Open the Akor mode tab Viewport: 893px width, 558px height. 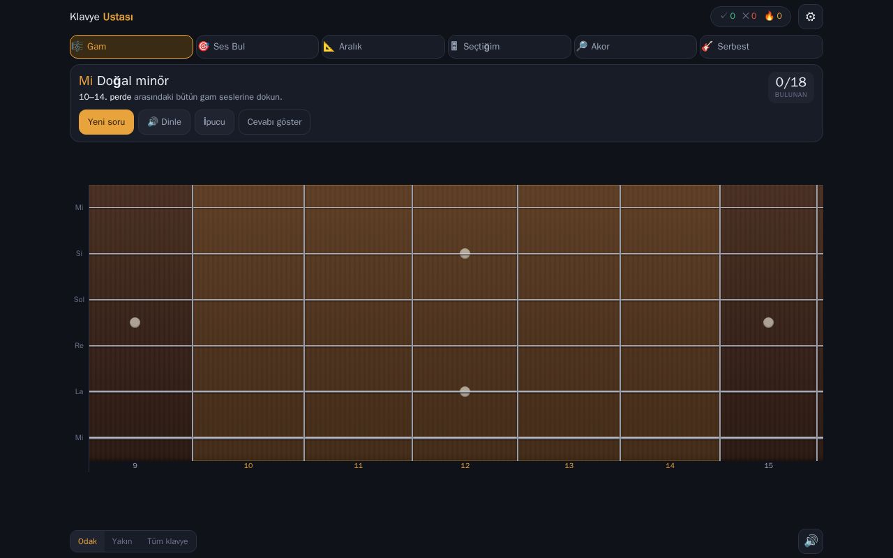[636, 47]
